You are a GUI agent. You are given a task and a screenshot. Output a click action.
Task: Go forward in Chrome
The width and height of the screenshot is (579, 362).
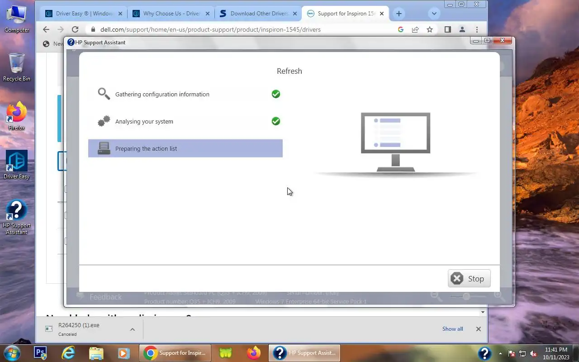pos(61,29)
